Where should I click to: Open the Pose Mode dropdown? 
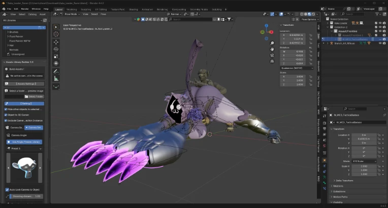pos(70,14)
